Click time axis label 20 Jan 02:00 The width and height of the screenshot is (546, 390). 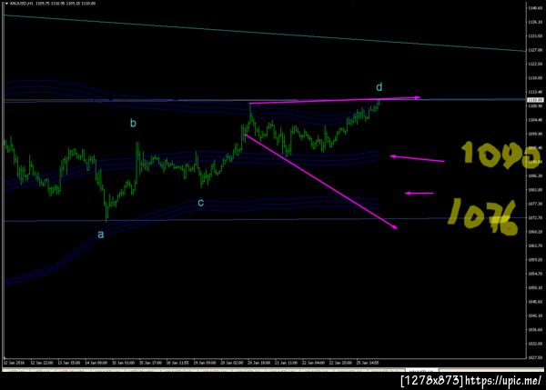[232, 363]
